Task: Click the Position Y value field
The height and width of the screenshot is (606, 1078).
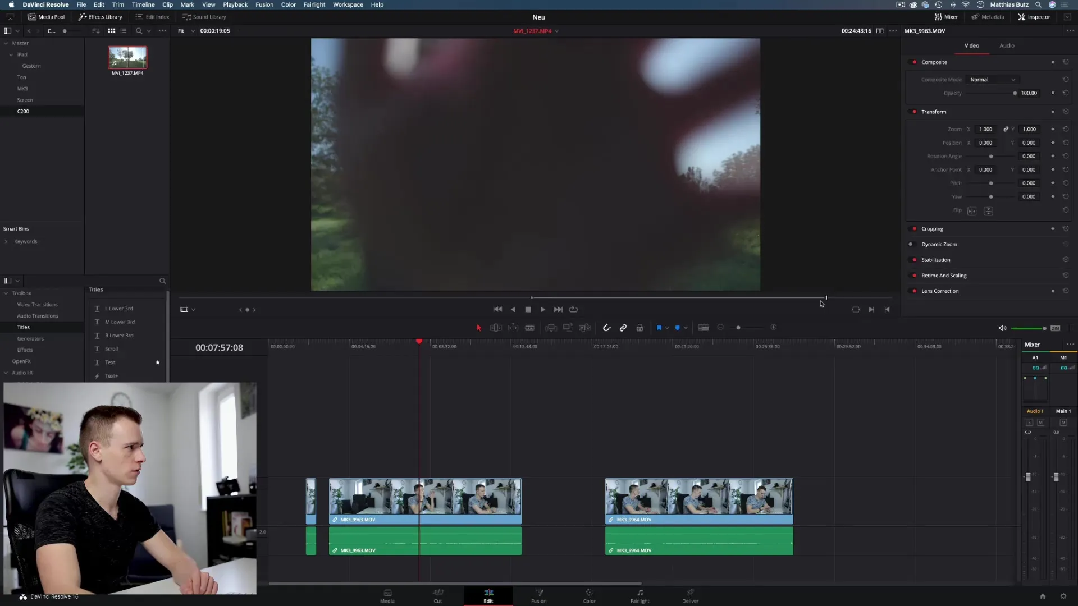Action: [1029, 143]
